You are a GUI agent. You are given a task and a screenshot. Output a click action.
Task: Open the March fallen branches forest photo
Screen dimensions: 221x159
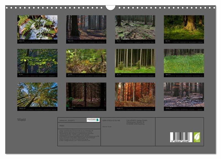click(x=135, y=27)
